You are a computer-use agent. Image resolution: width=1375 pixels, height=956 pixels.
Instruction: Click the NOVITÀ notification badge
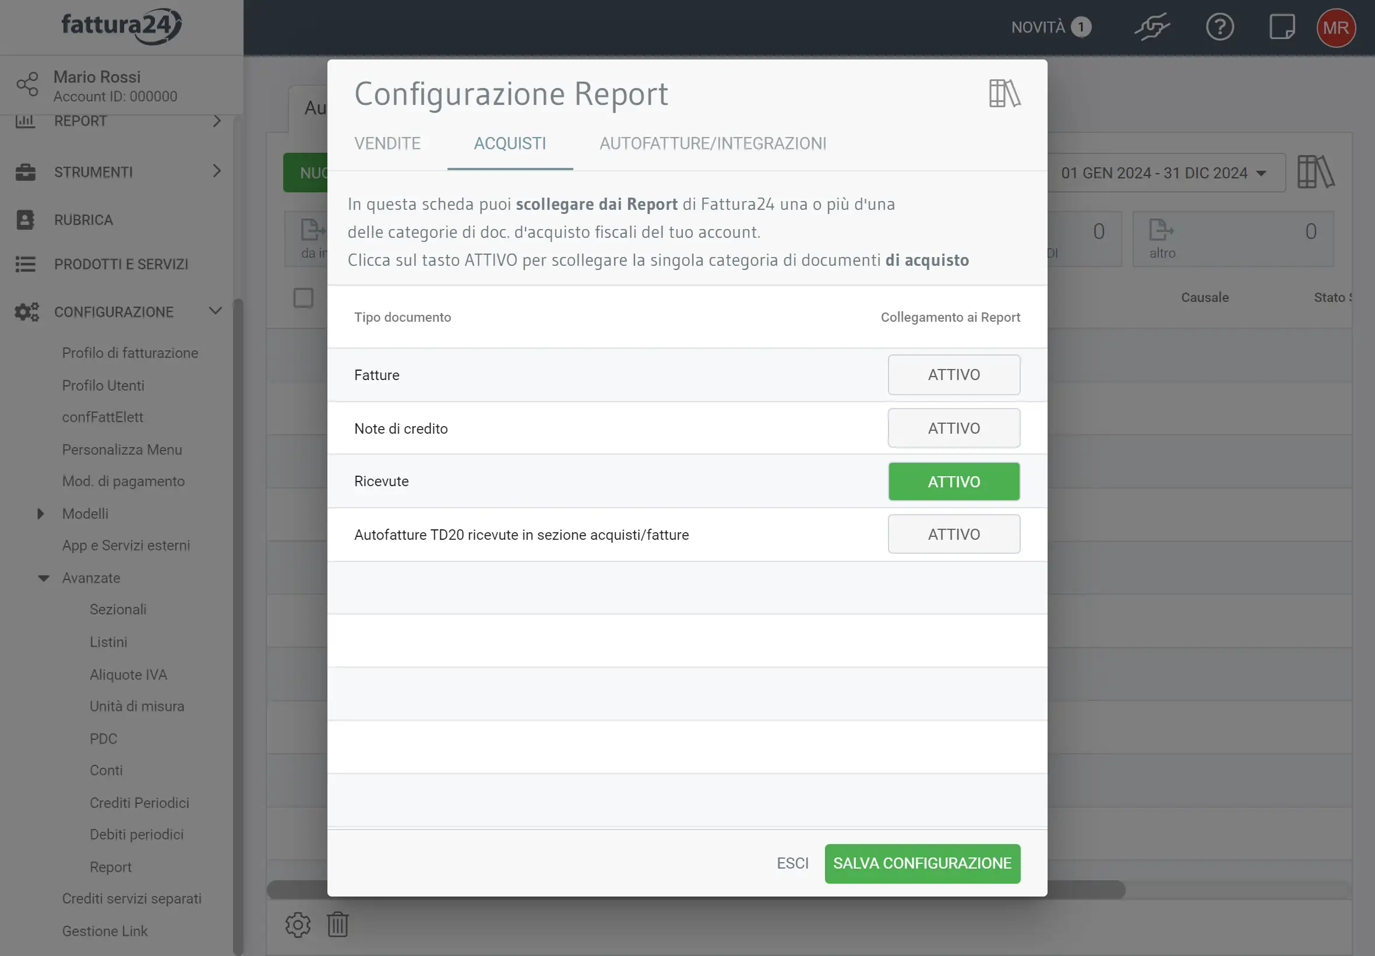[x=1081, y=27]
